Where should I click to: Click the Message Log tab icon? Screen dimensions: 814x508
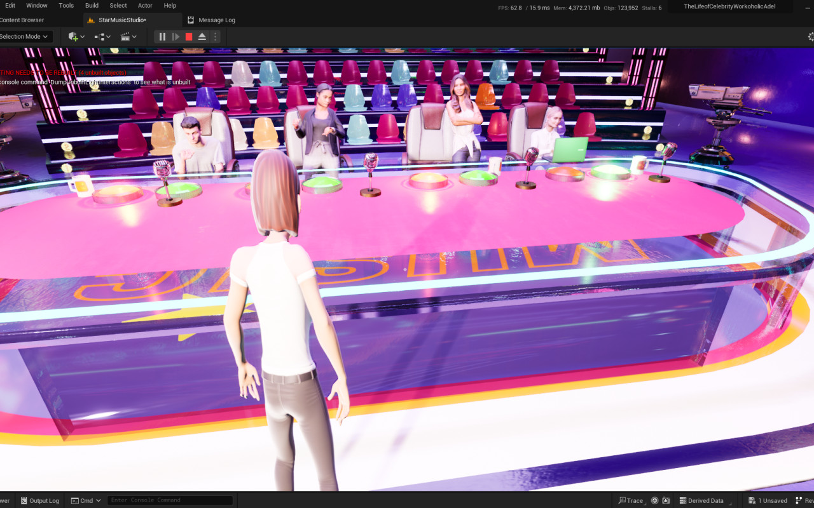(191, 20)
